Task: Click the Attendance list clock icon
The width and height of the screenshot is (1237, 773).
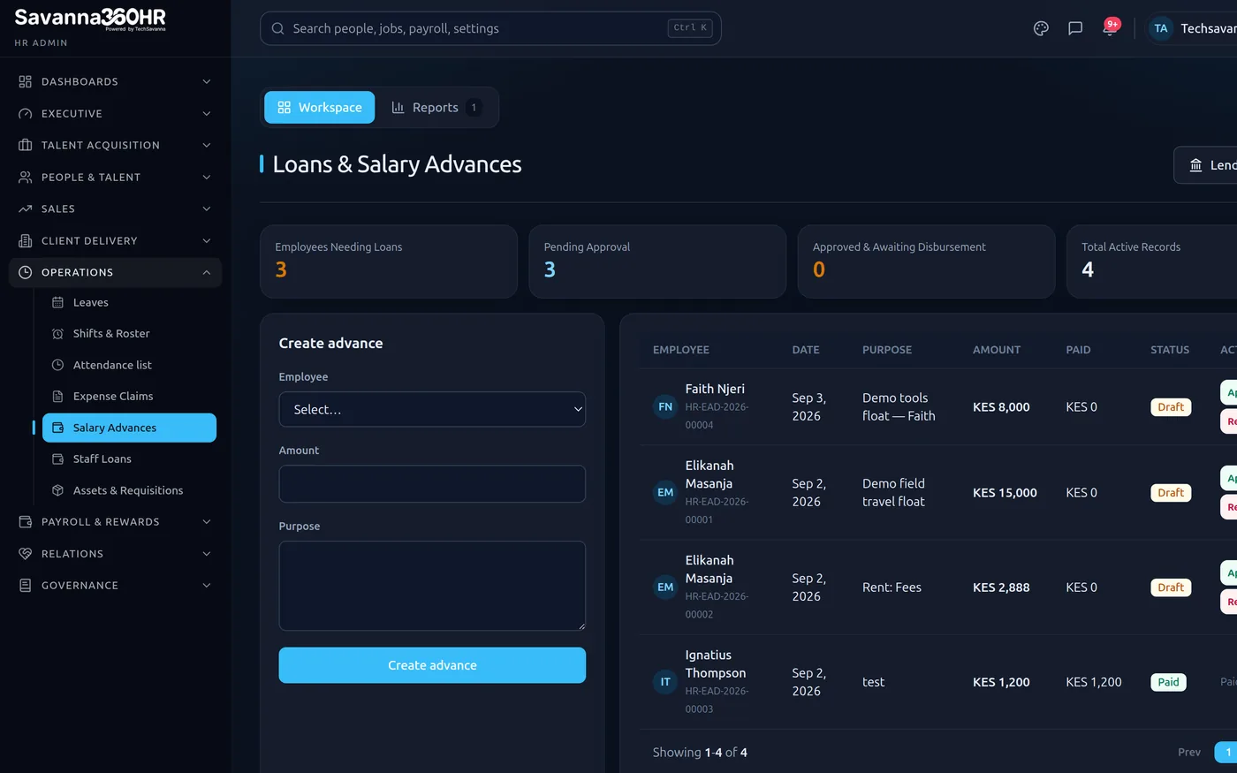Action: [x=57, y=365]
